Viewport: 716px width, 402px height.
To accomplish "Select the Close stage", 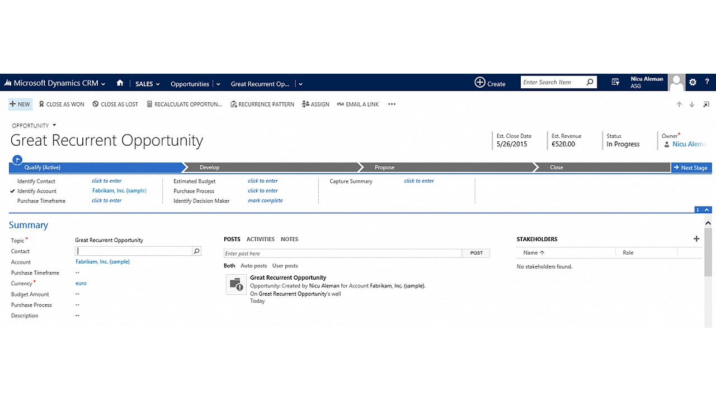I will (x=602, y=167).
